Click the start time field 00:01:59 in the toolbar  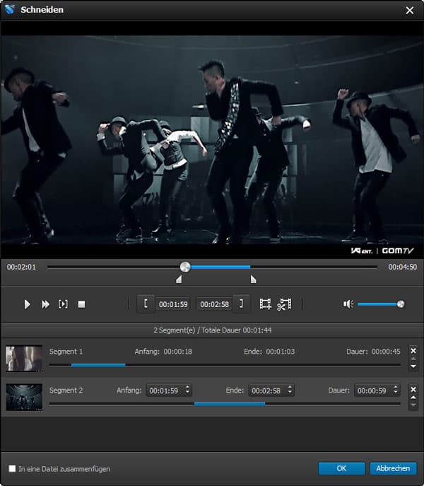point(173,304)
